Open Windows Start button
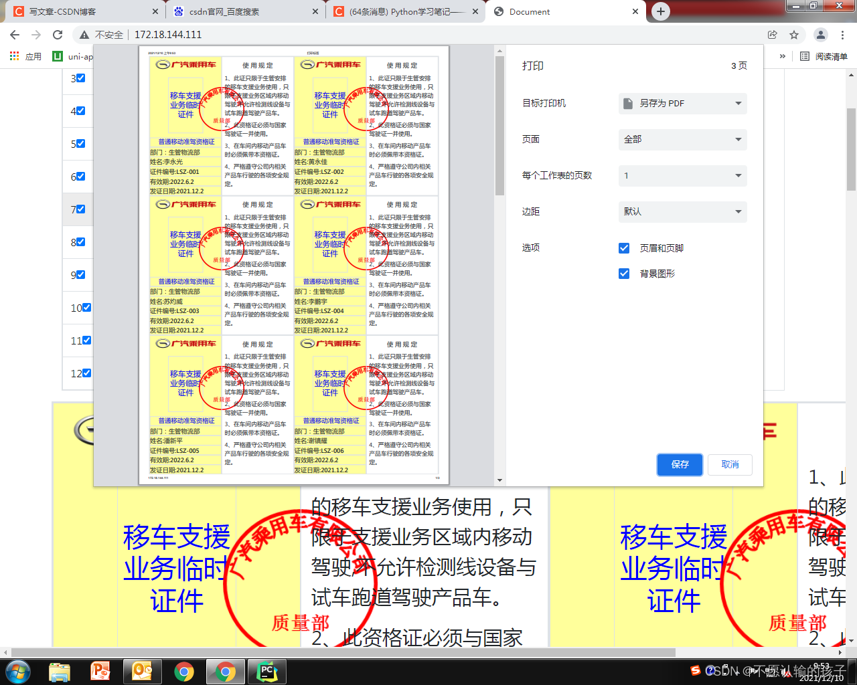857x685 pixels. 17,671
